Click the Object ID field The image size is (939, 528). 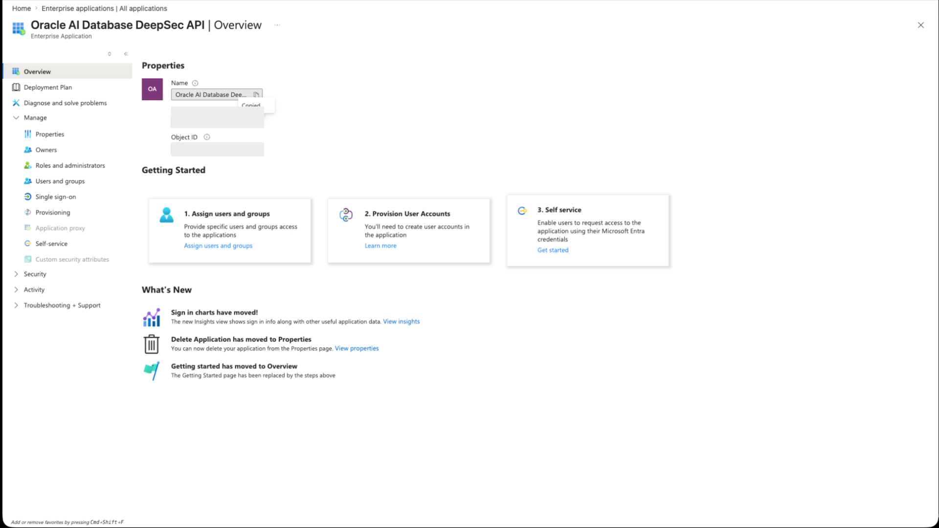coord(217,149)
